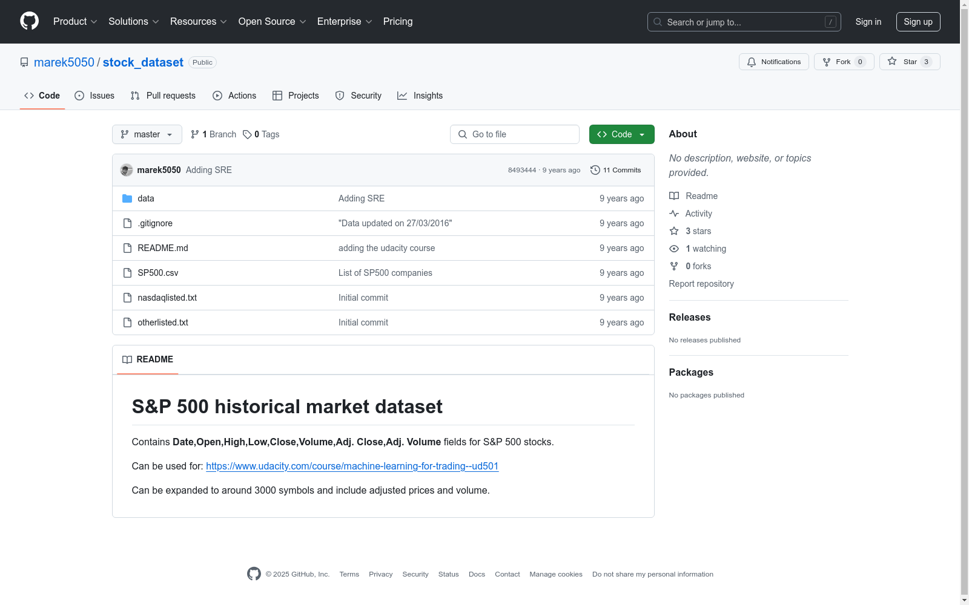Open the data folder

click(146, 198)
